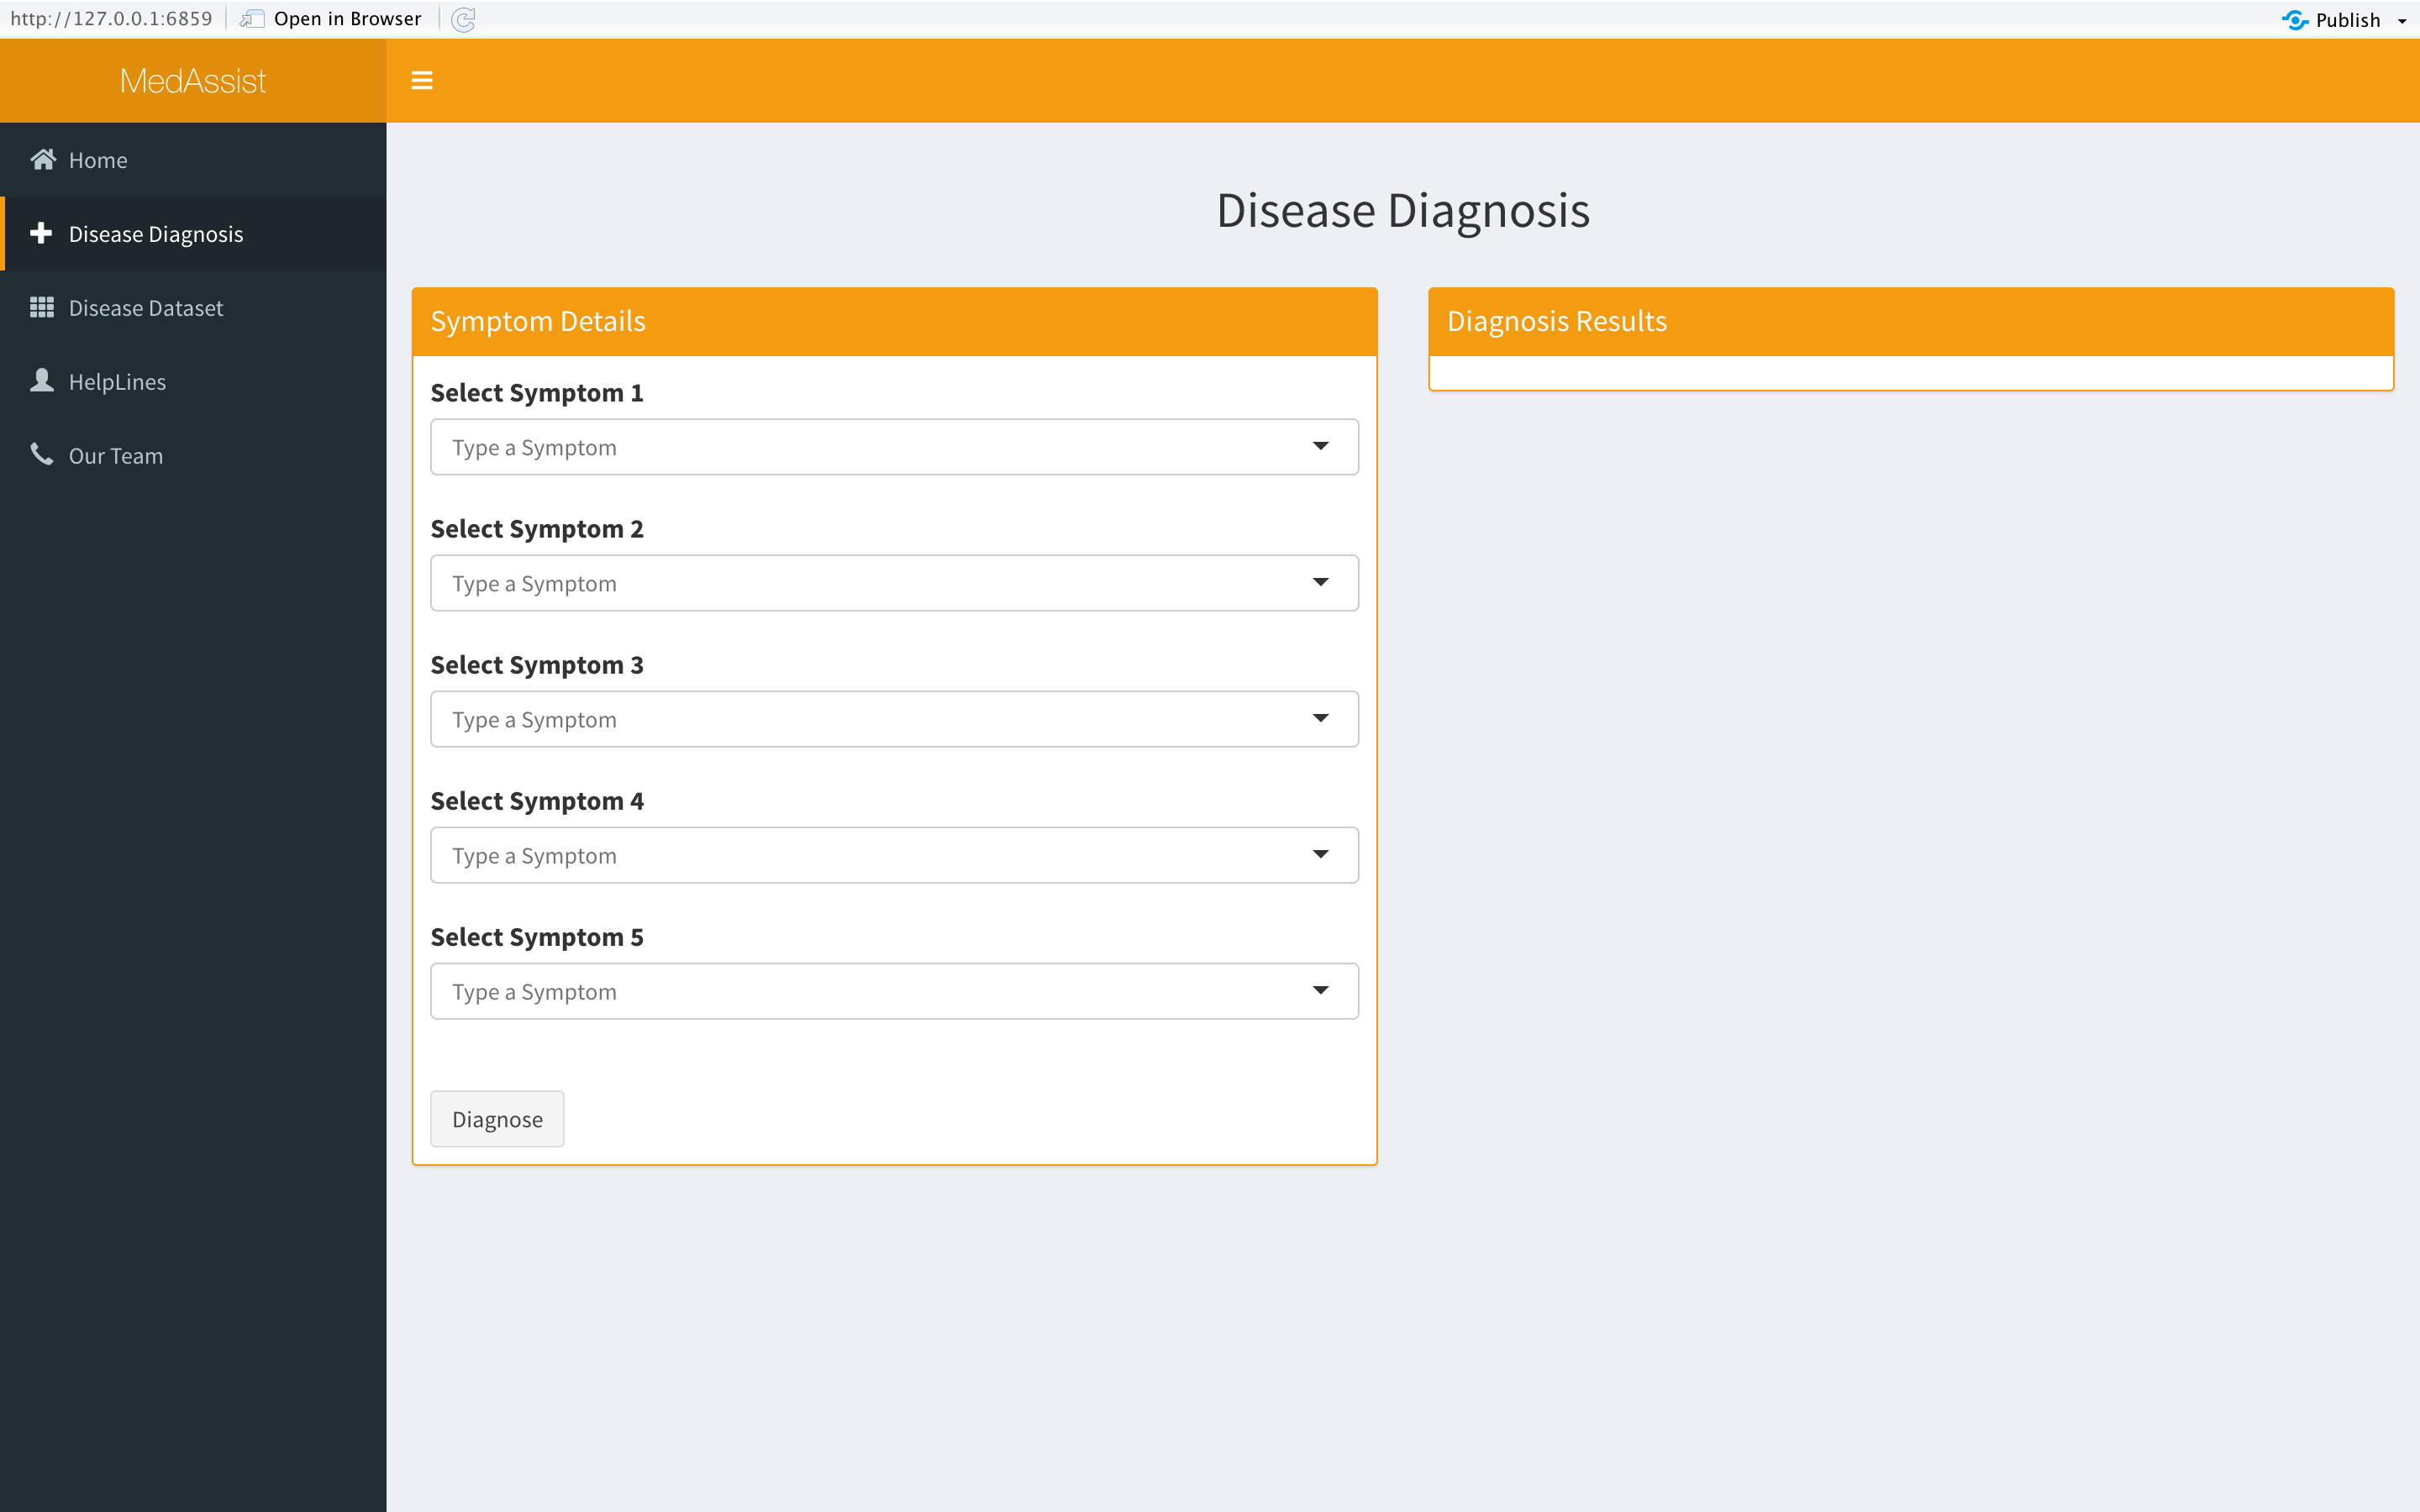2420x1512 pixels.
Task: Click the plus icon beside Disease Diagnosis
Action: (41, 233)
